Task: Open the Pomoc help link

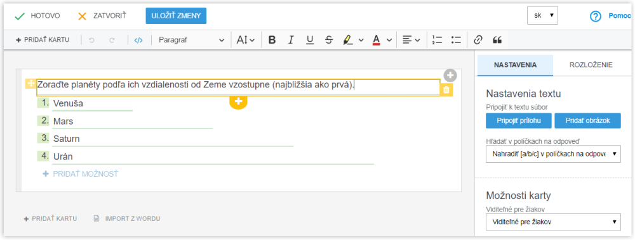Action: click(619, 16)
